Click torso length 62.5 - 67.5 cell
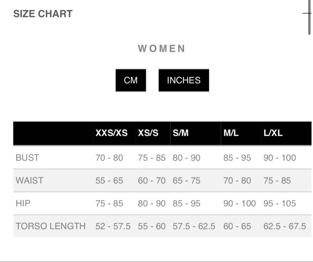 (285, 226)
